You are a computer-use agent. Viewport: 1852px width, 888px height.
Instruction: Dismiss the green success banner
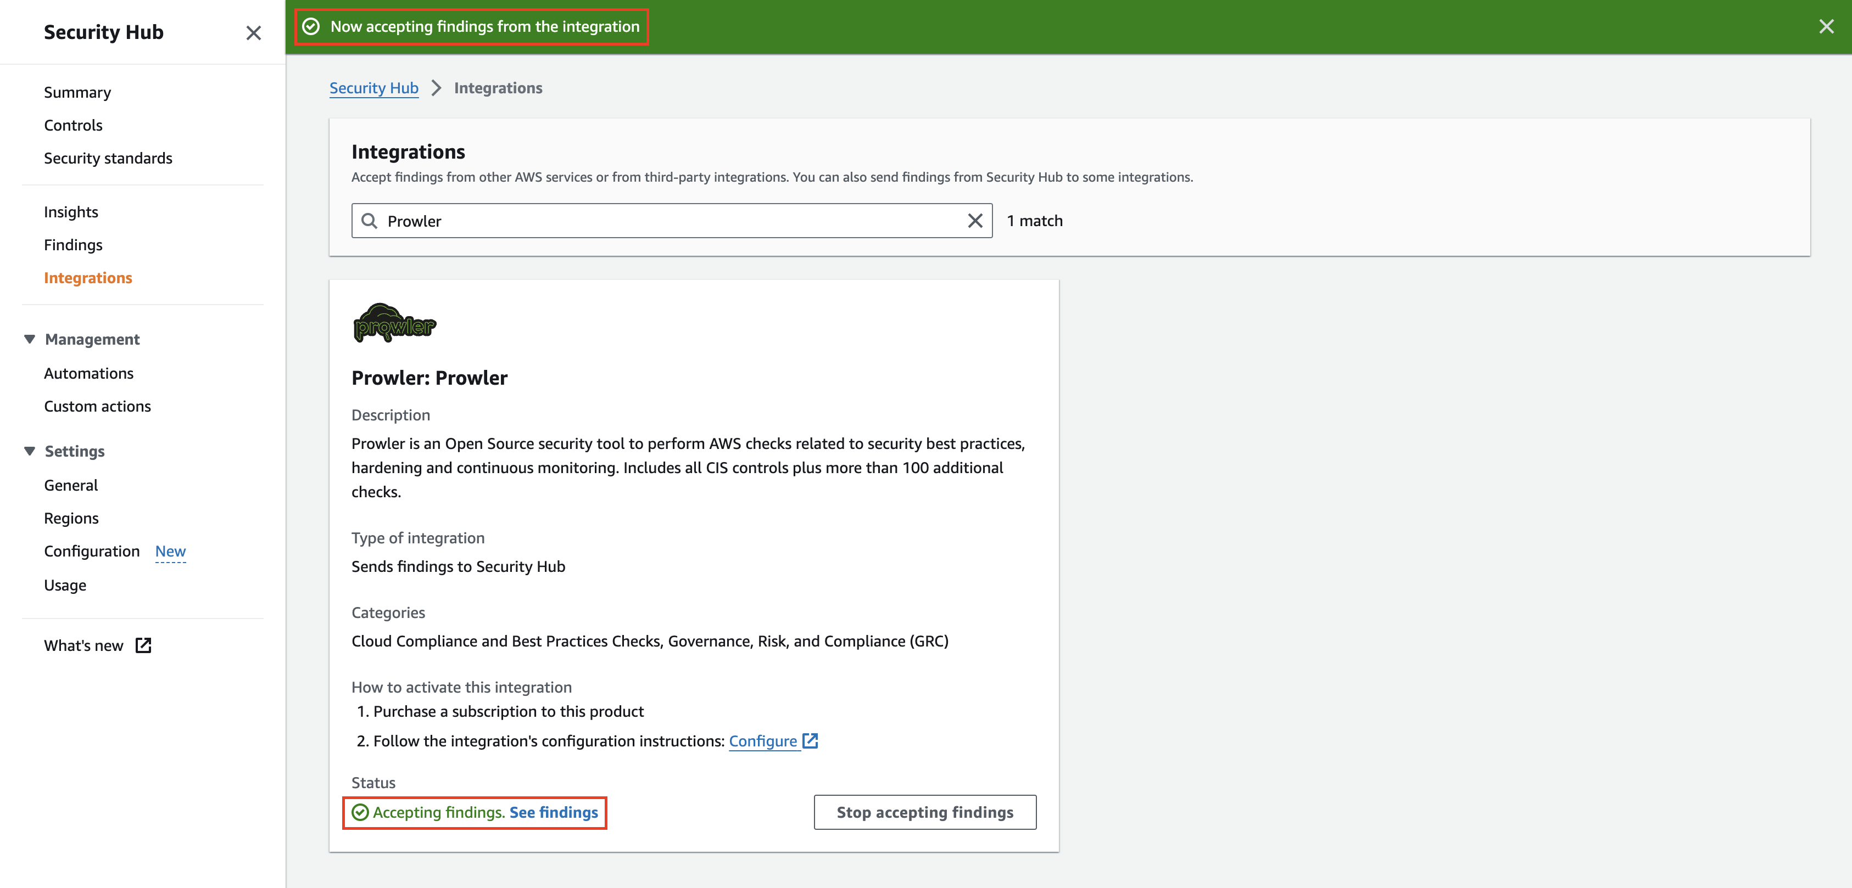(x=1826, y=26)
